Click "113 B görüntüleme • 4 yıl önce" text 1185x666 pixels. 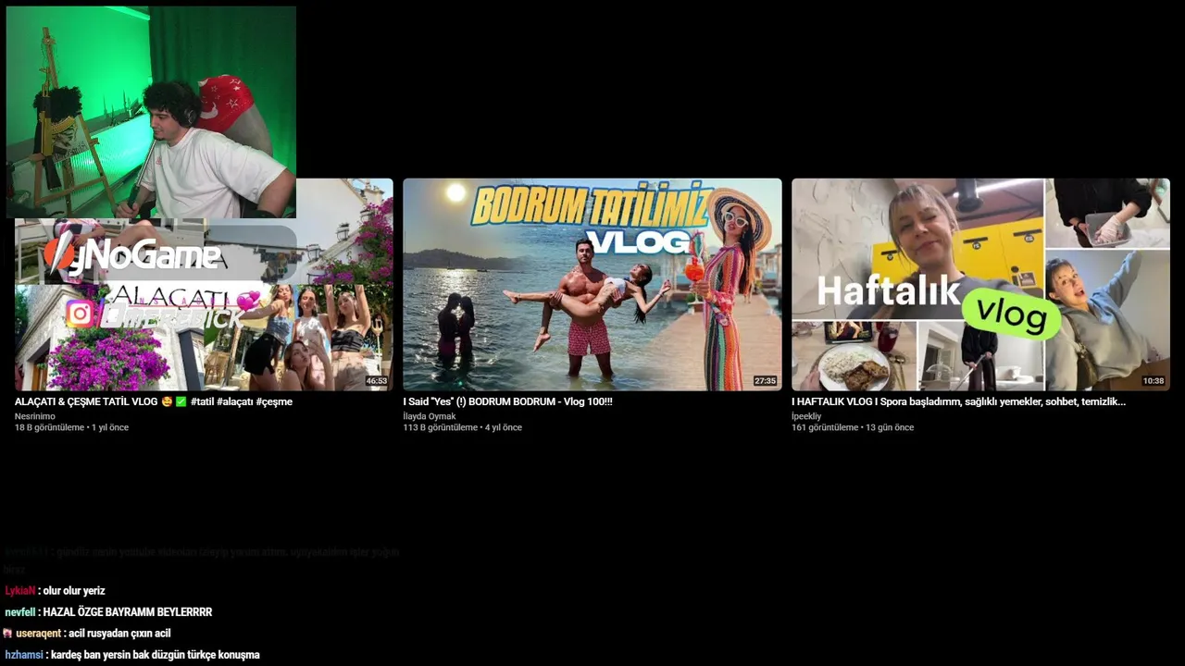point(462,427)
